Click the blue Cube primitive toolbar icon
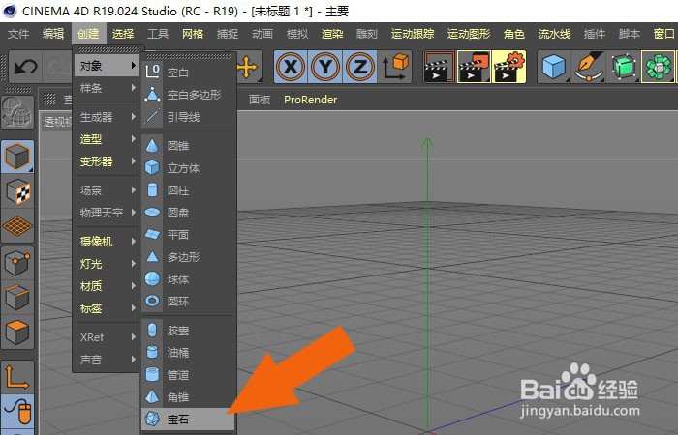The width and height of the screenshot is (678, 435). (554, 67)
